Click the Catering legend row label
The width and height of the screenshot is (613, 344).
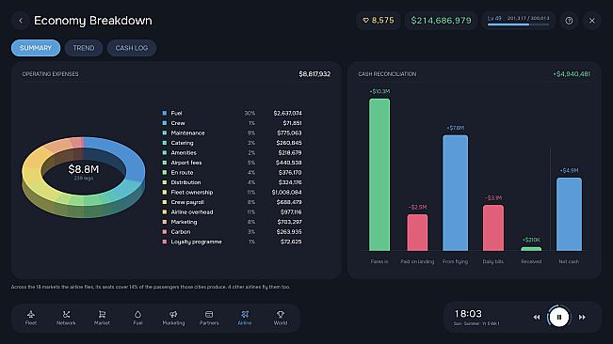182,143
